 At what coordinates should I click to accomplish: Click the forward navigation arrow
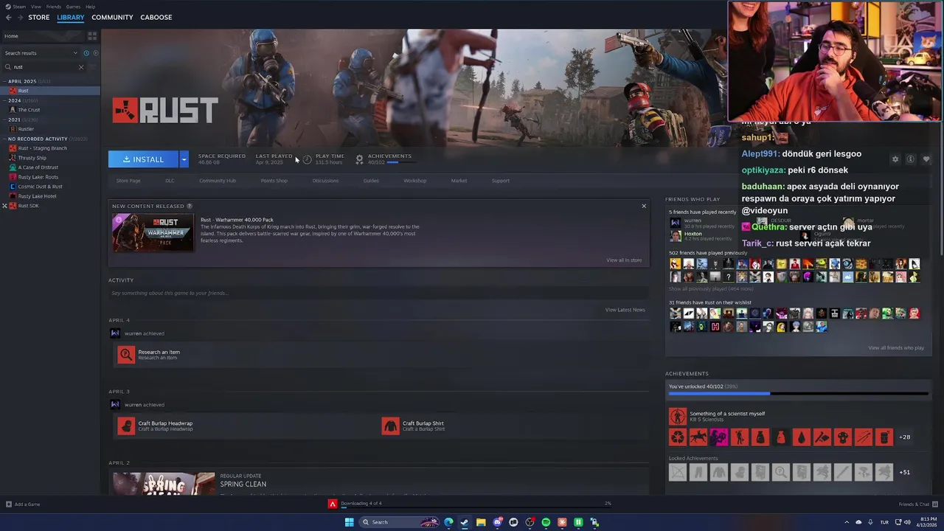(19, 18)
